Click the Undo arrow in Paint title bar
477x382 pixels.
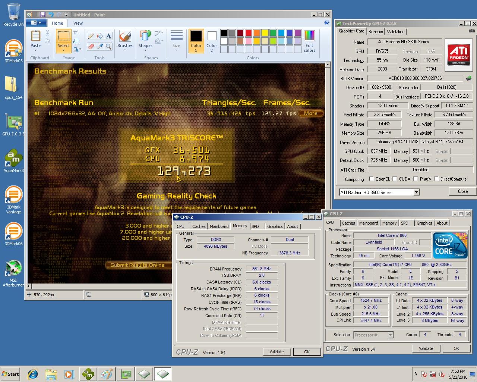tap(51, 15)
